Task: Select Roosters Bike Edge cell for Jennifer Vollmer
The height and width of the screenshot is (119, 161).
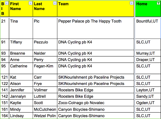Action: pyautogui.click(x=96, y=90)
